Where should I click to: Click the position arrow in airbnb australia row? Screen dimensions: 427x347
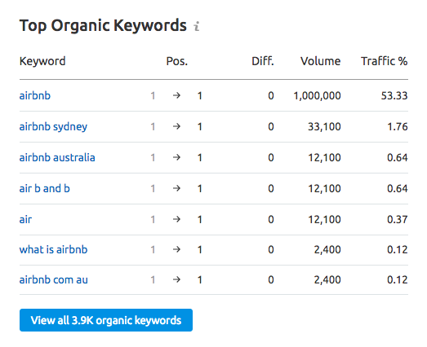click(x=176, y=157)
